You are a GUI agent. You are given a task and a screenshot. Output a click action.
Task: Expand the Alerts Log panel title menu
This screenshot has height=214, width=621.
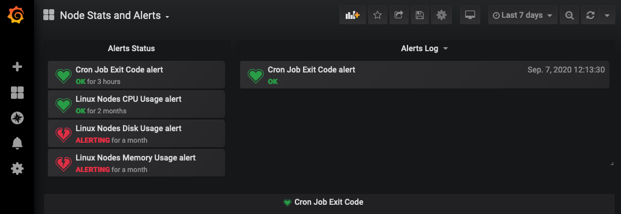[424, 48]
